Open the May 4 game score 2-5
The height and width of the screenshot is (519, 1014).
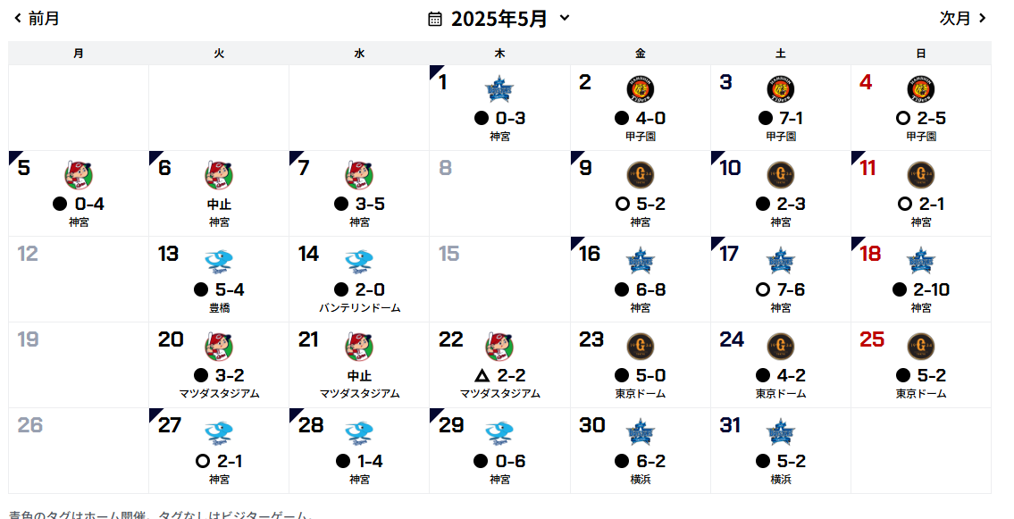point(921,118)
